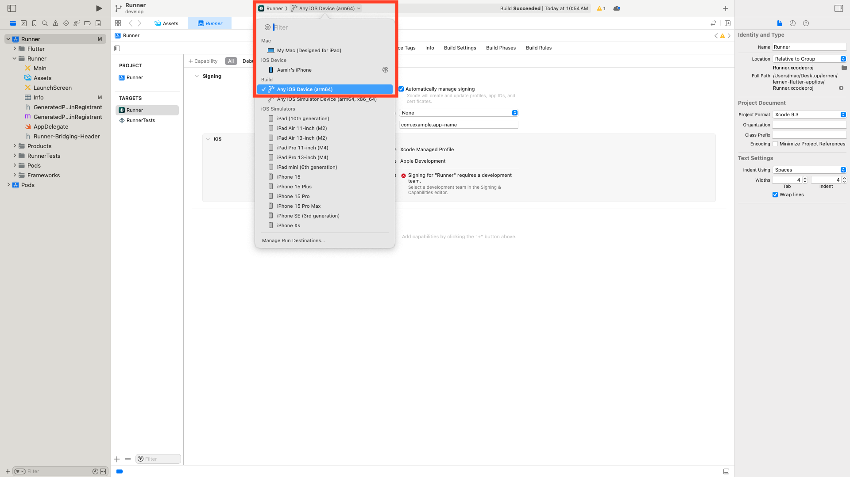Open the source control navigator
The height and width of the screenshot is (477, 850).
pyautogui.click(x=23, y=23)
